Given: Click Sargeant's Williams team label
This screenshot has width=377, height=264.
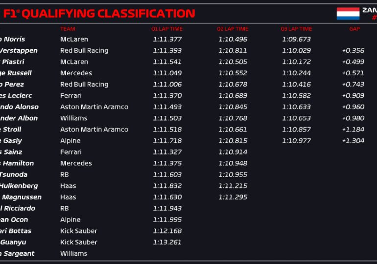Looking at the screenshot, I should point(73,253).
